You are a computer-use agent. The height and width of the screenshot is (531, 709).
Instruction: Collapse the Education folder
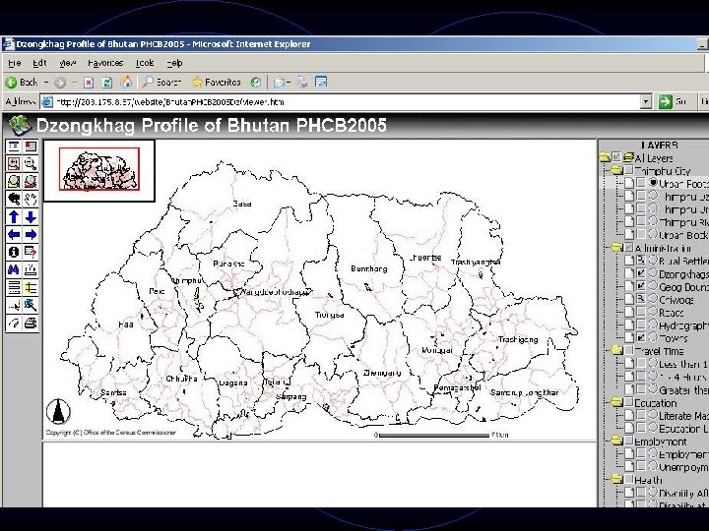(x=617, y=401)
